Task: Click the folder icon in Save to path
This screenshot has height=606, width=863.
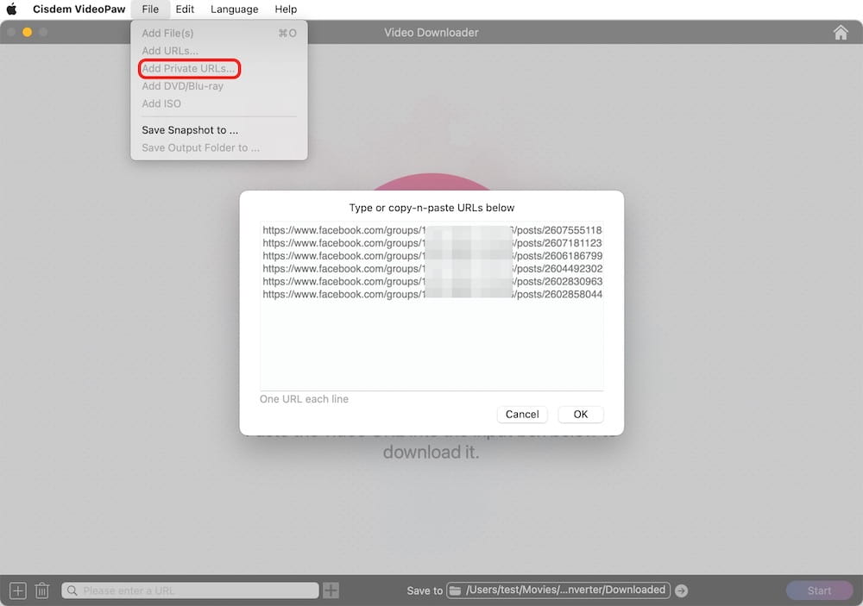Action: 455,590
